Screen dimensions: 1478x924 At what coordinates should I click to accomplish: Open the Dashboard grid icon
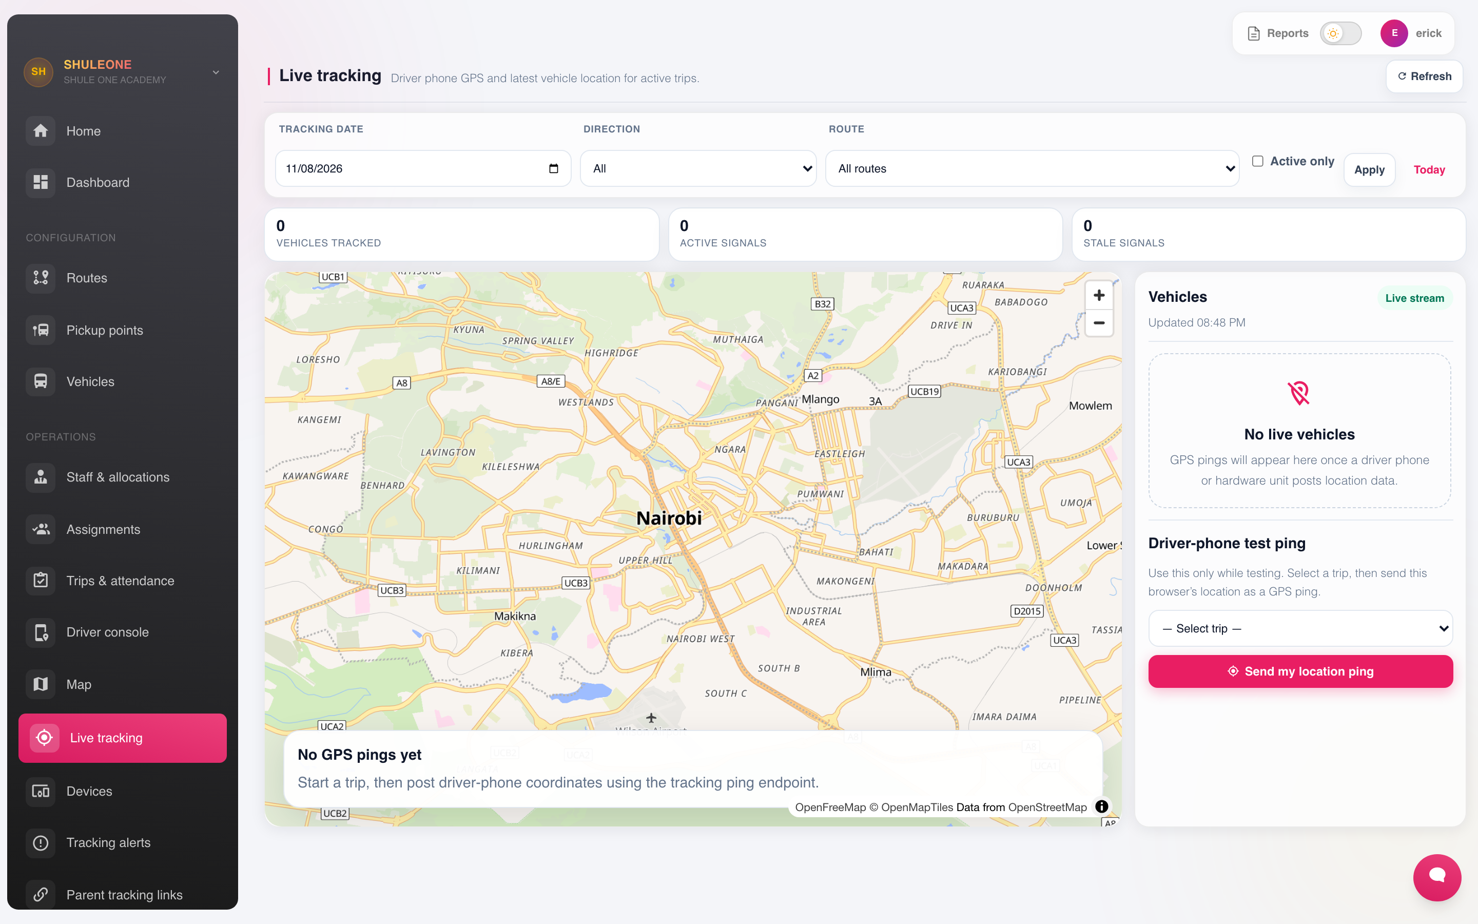point(41,182)
